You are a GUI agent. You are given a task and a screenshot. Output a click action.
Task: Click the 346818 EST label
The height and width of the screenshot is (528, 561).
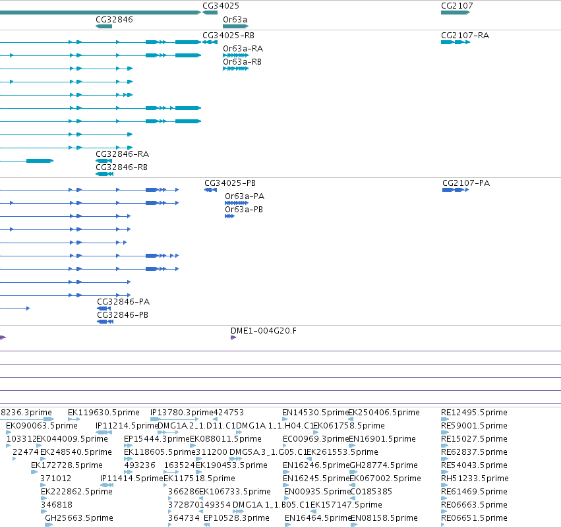coord(57,505)
